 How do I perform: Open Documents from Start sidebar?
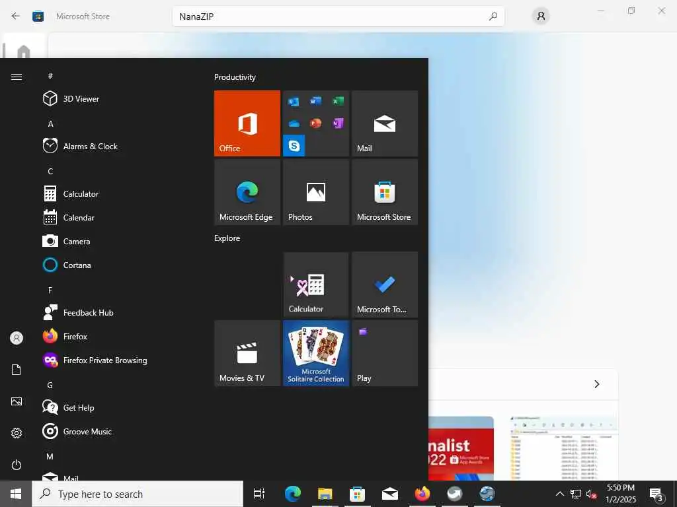click(x=17, y=370)
